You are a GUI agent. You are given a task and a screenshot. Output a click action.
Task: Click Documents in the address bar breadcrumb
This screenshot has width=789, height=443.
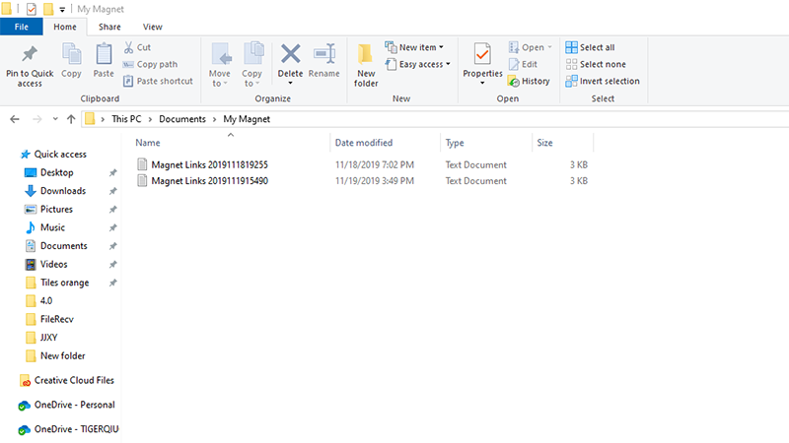click(x=182, y=119)
